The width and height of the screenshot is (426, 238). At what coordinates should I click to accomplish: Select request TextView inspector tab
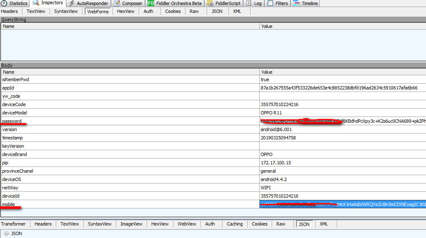[36, 11]
